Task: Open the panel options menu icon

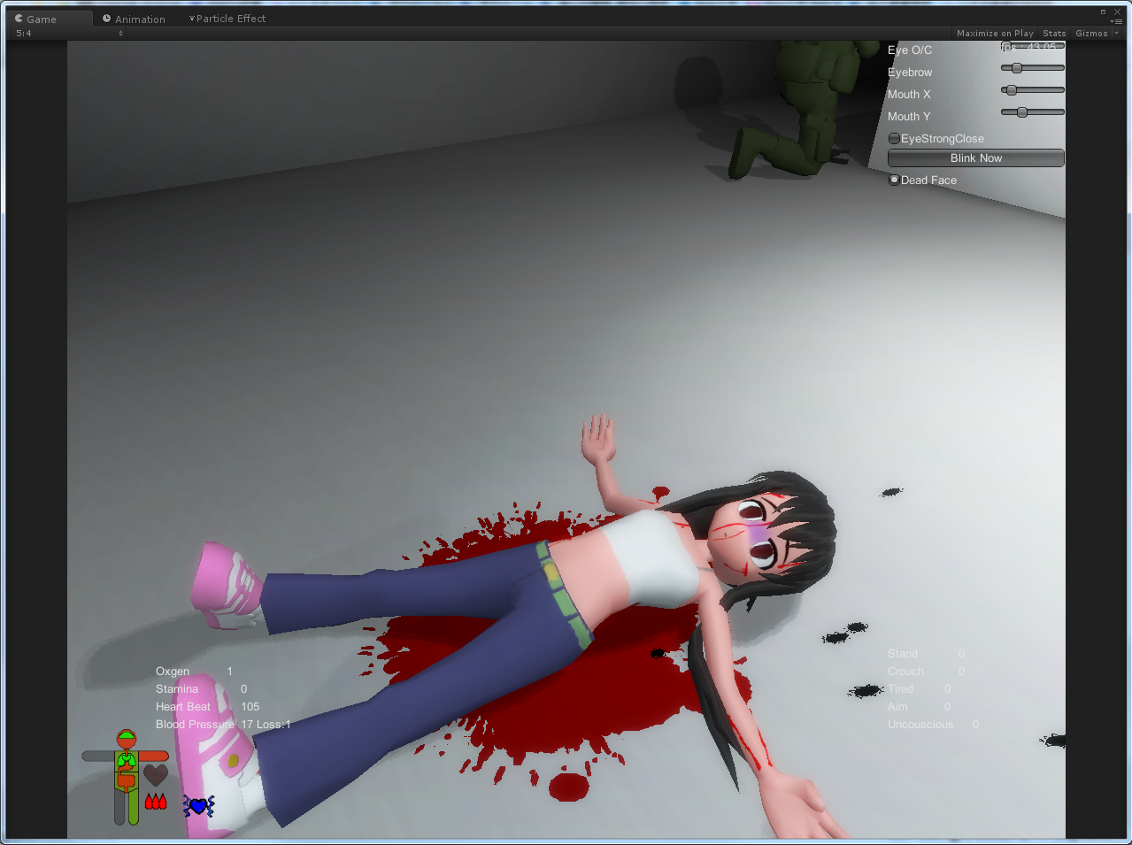Action: 1116,21
